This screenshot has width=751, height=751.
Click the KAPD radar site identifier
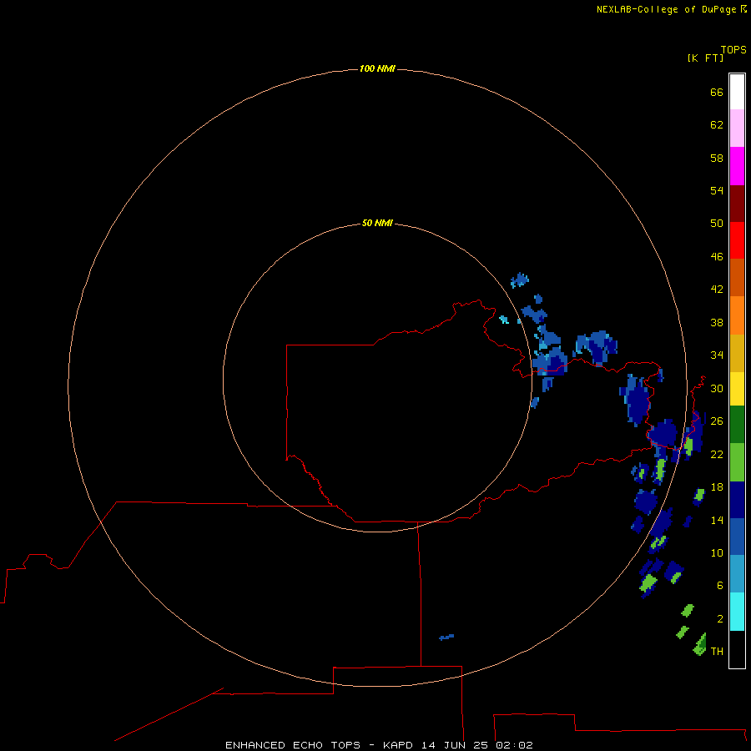tap(399, 745)
